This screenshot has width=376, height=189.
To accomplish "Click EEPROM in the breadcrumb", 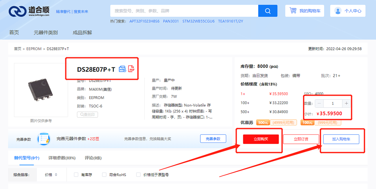I will tap(34, 49).
